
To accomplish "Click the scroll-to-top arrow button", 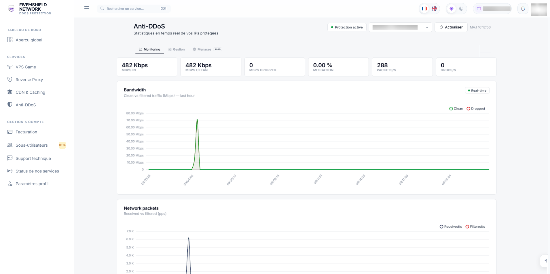I will (545, 261).
